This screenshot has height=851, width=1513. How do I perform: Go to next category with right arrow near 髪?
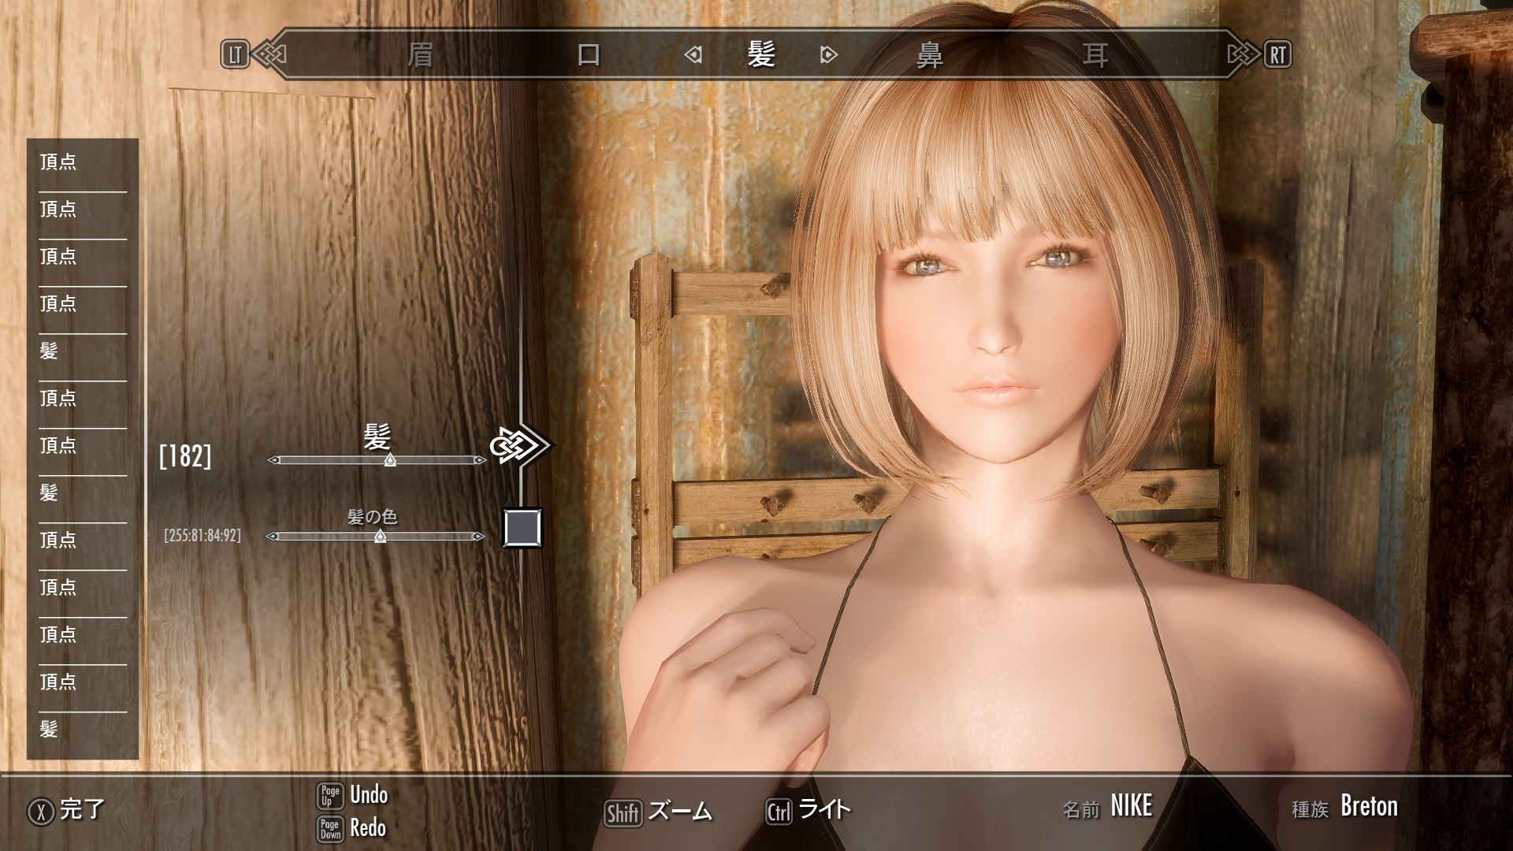point(828,55)
